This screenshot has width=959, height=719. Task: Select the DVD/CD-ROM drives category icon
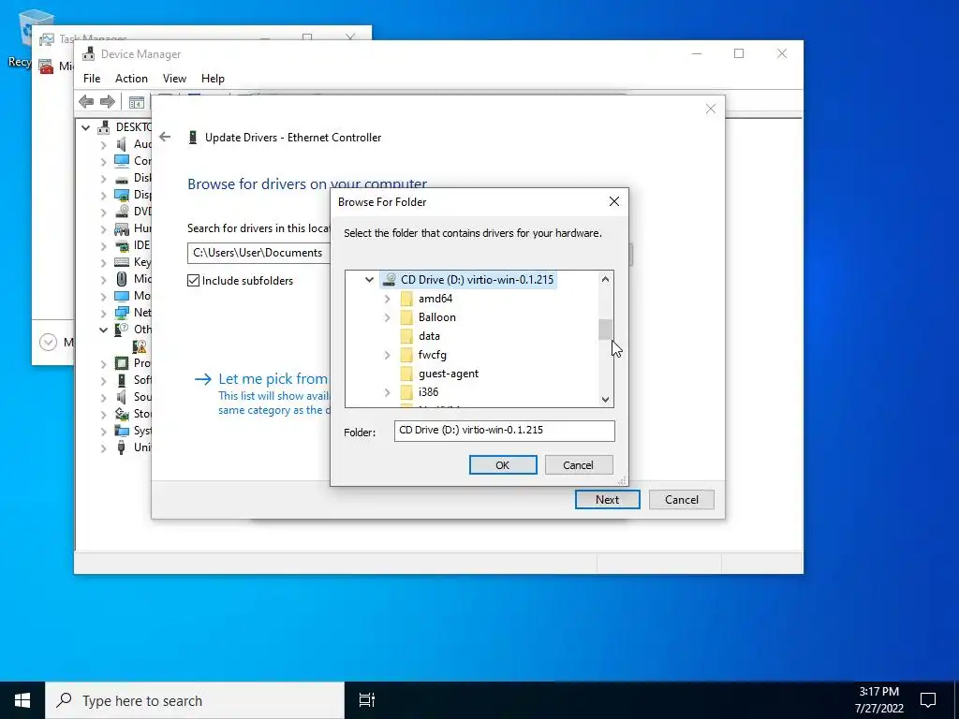(x=122, y=212)
